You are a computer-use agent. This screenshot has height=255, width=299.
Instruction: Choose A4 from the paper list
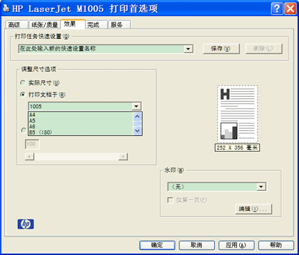click(x=81, y=115)
